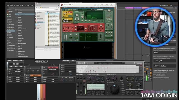Screen dimensions: 179x100
Task: Toggle the POLY SYNTH type button in MIDI Guitar
Action: click(x=53, y=67)
